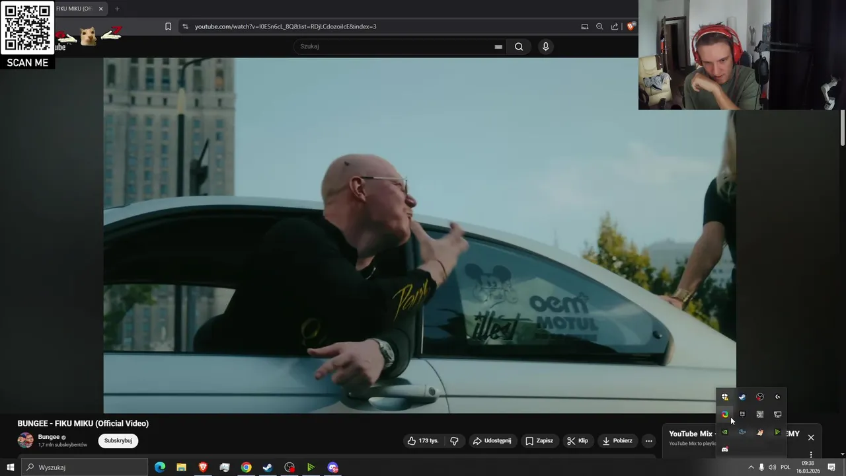Open volume speaker control in tray
The image size is (846, 476).
coord(772,467)
